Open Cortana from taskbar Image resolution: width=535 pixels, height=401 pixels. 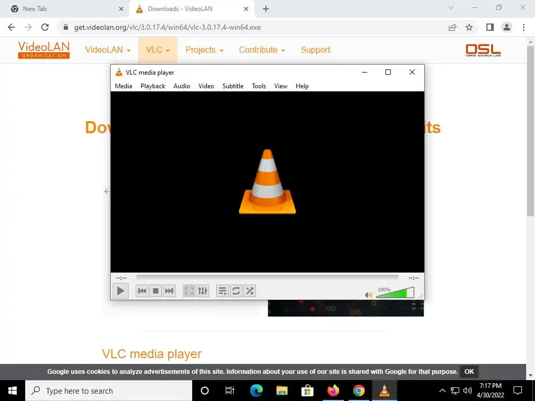205,391
